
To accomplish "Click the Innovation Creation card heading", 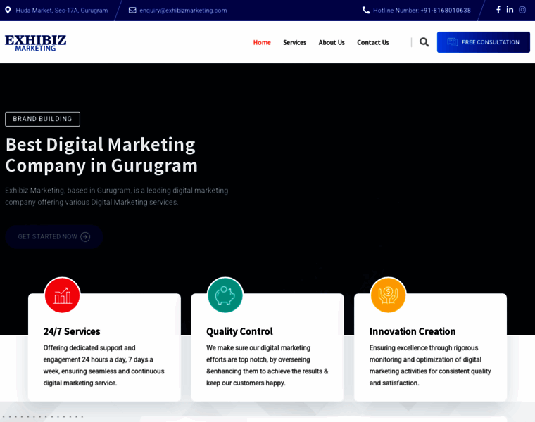I will (x=413, y=331).
